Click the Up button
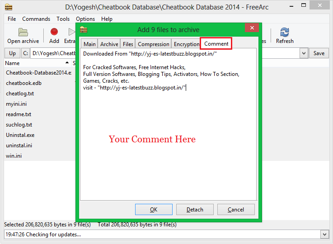The width and height of the screenshot is (333, 244). pos(12,53)
